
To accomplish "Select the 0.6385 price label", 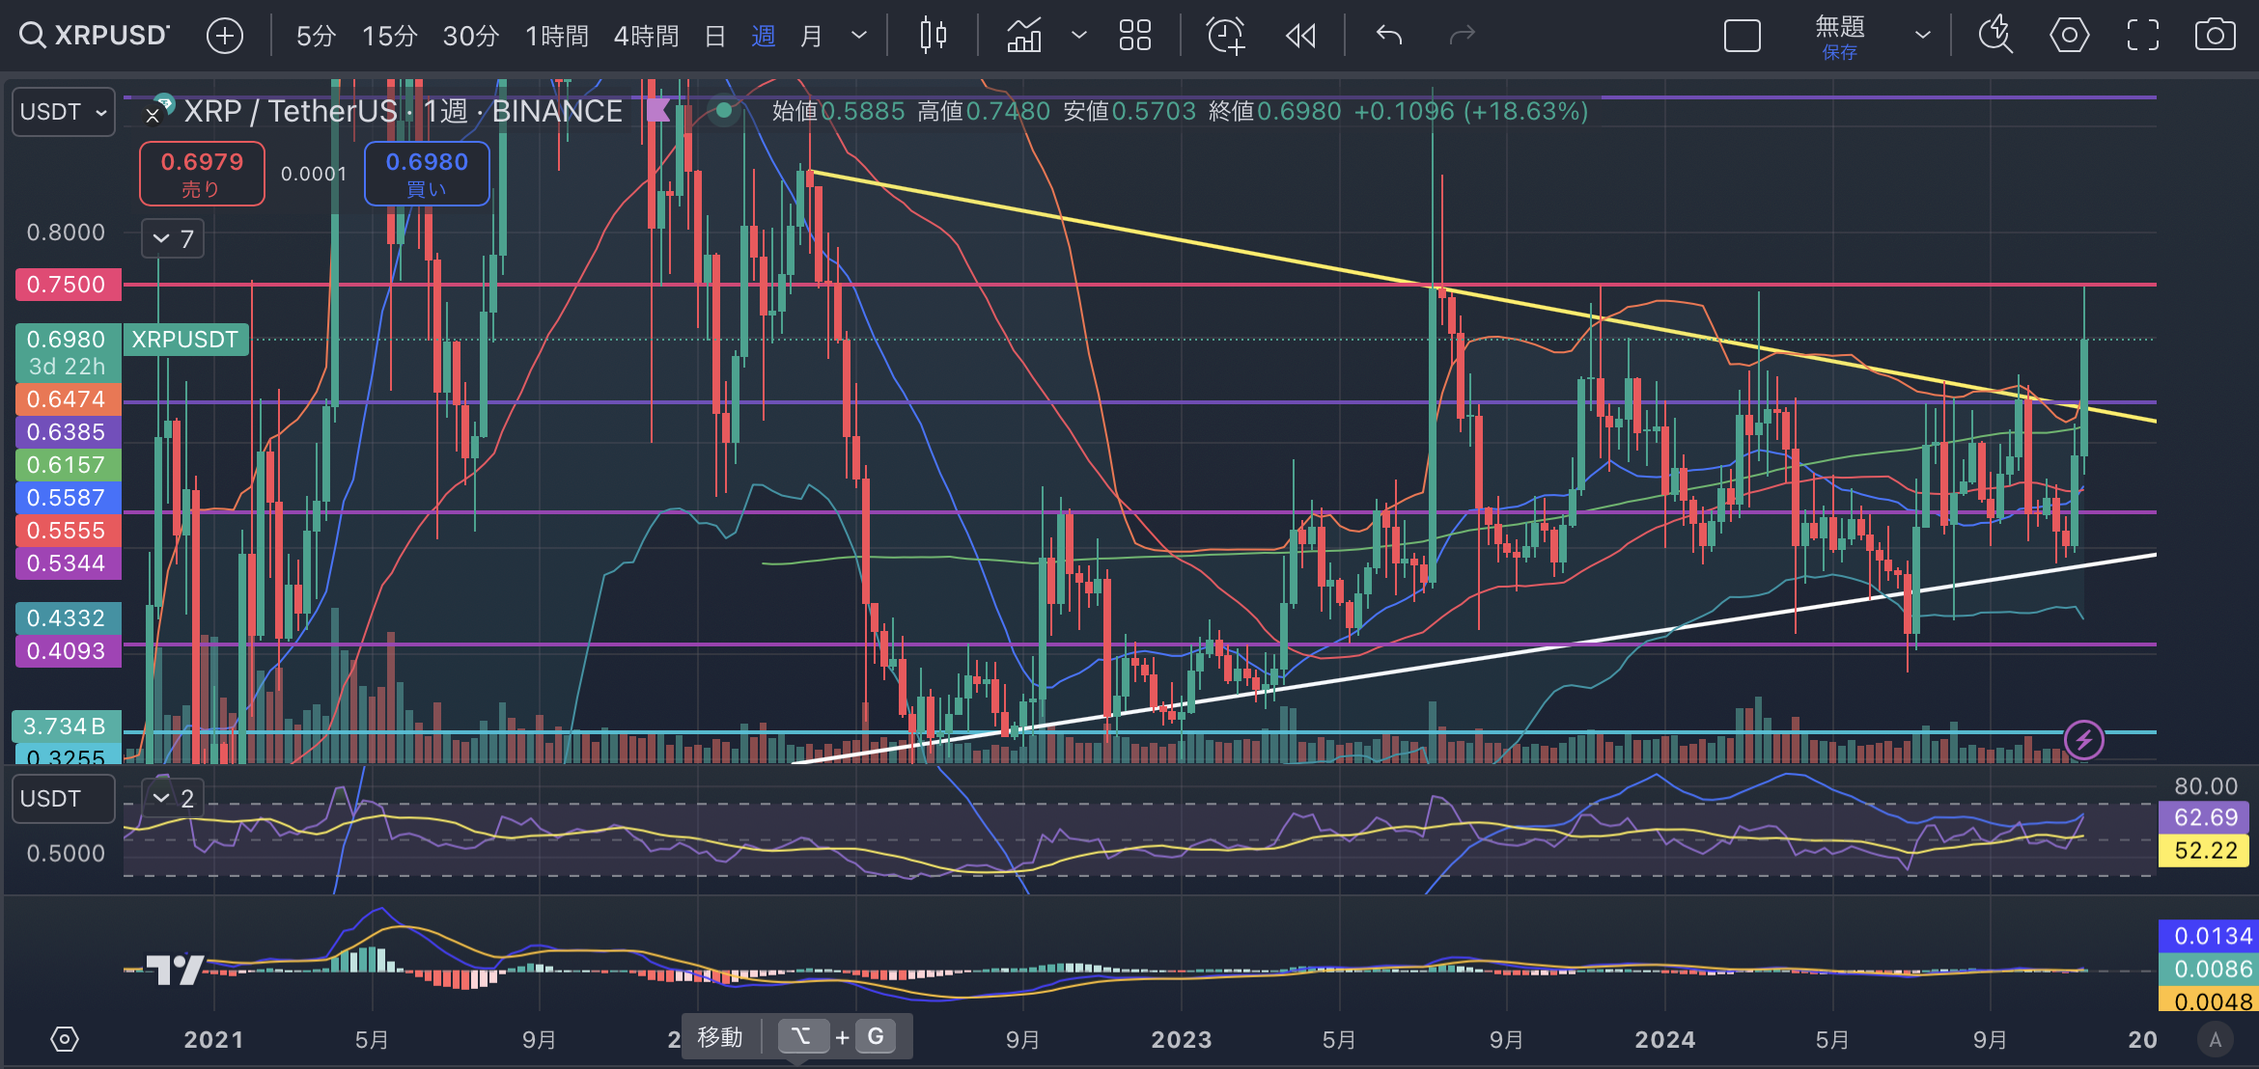I will click(x=68, y=432).
